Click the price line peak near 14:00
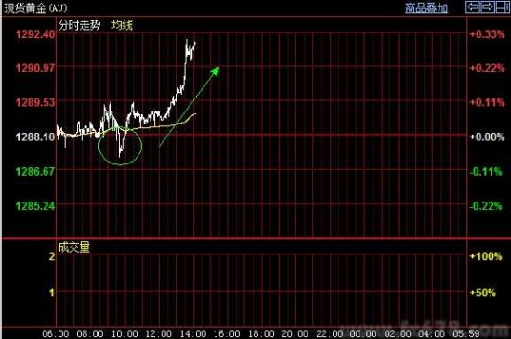Viewport: 511px width, 339px height. point(187,40)
